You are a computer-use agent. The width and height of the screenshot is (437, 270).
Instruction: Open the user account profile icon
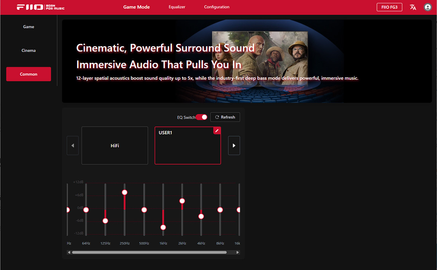[428, 7]
